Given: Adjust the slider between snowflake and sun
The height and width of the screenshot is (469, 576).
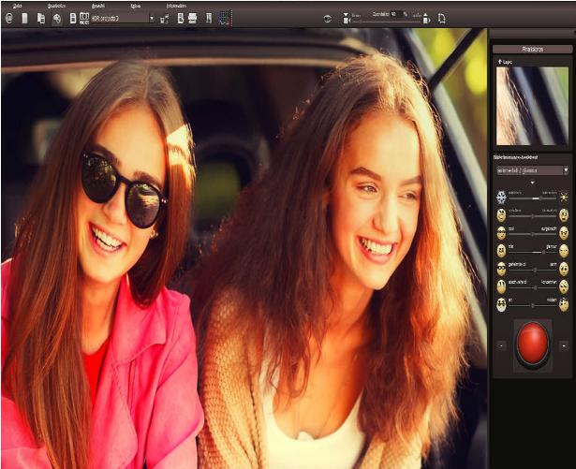Looking at the screenshot, I should pyautogui.click(x=533, y=198).
